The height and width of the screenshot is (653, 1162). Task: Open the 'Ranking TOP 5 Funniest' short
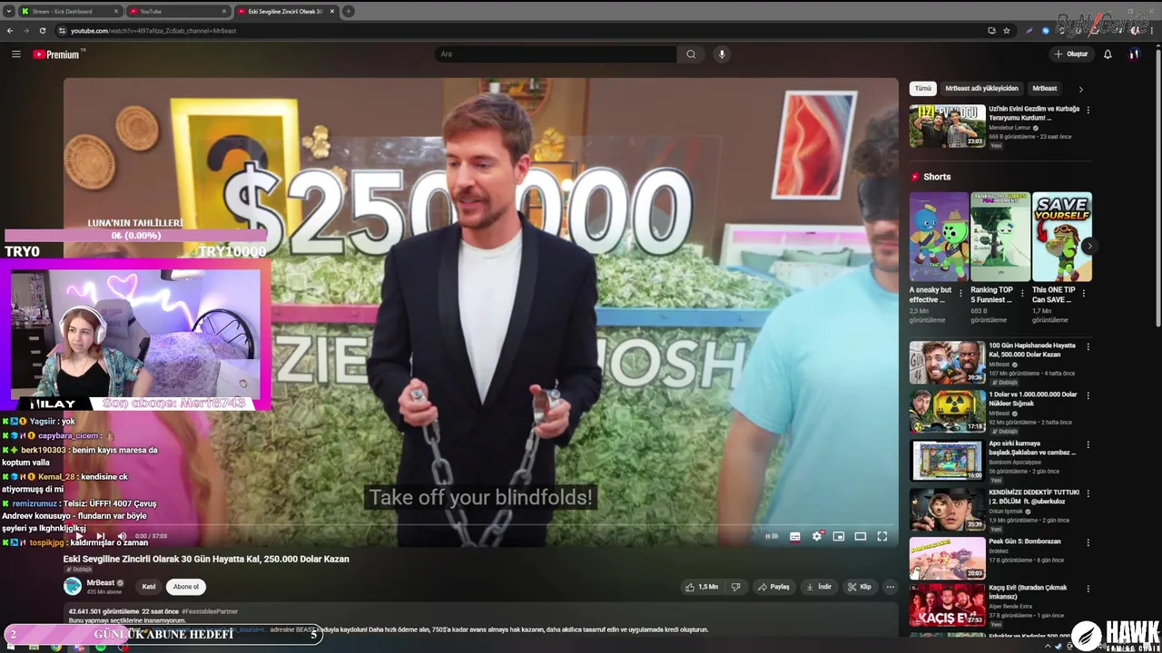1000,236
